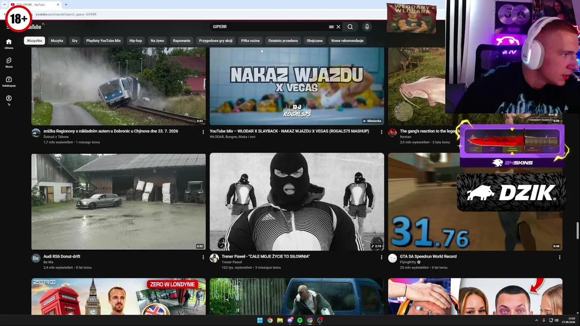Open the Audi RS6 Donut-drift title link
The height and width of the screenshot is (326, 580).
click(62, 257)
